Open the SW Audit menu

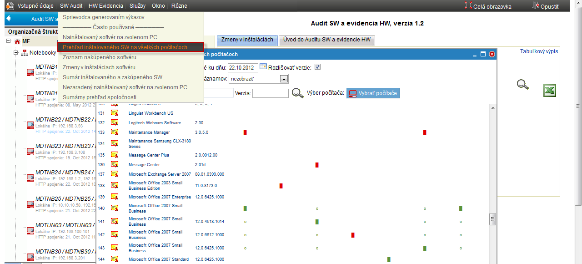[71, 6]
